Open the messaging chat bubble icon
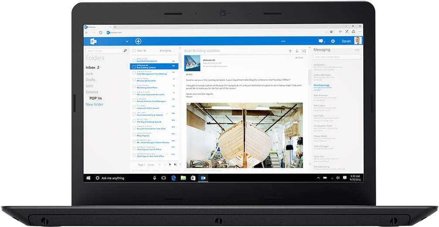This screenshot has height=227, width=439. (x=321, y=41)
